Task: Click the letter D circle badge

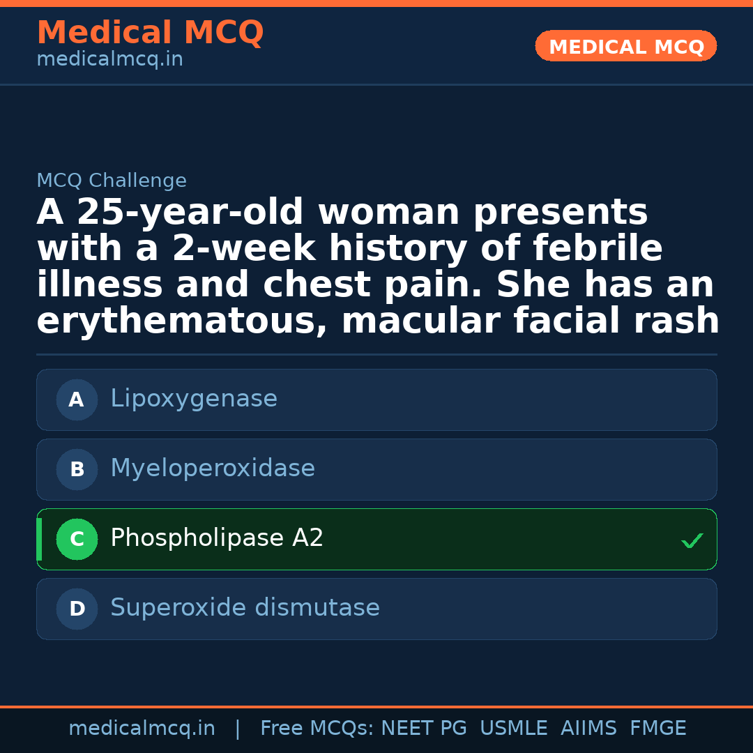Action: tap(77, 609)
